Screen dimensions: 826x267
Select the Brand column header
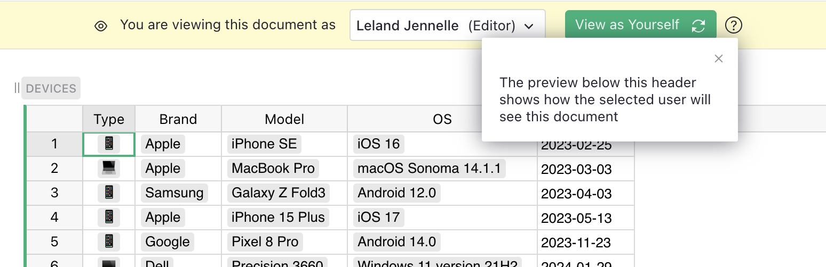click(x=178, y=119)
